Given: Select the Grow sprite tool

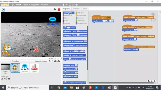Looking at the screenshot, I should (70, 4).
